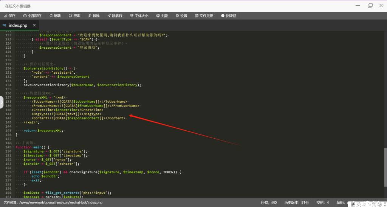Open 历史版本 history versions in status bar

[296, 202]
